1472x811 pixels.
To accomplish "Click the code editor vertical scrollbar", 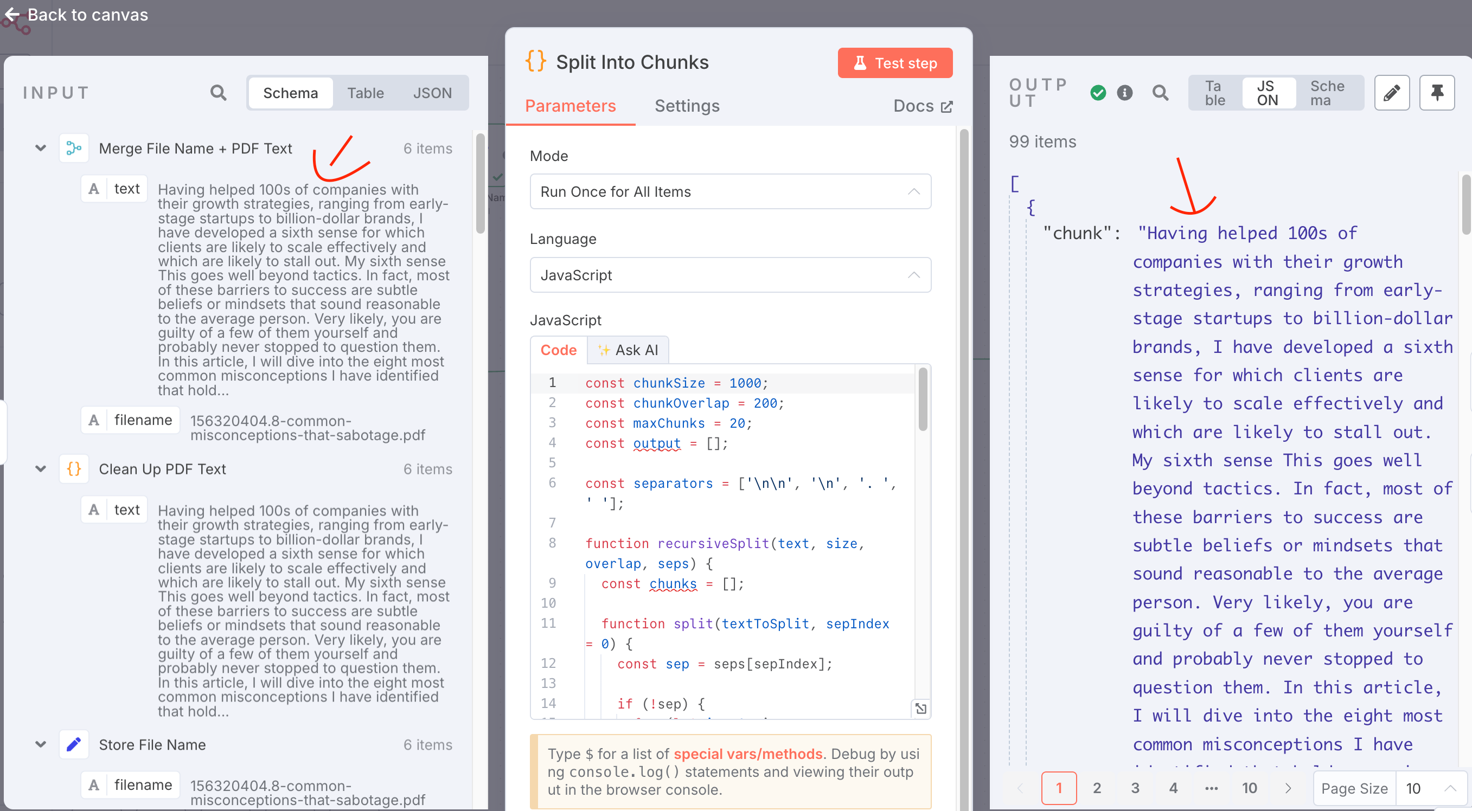I will 923,398.
